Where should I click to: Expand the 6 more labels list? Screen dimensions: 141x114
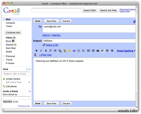[10, 63]
